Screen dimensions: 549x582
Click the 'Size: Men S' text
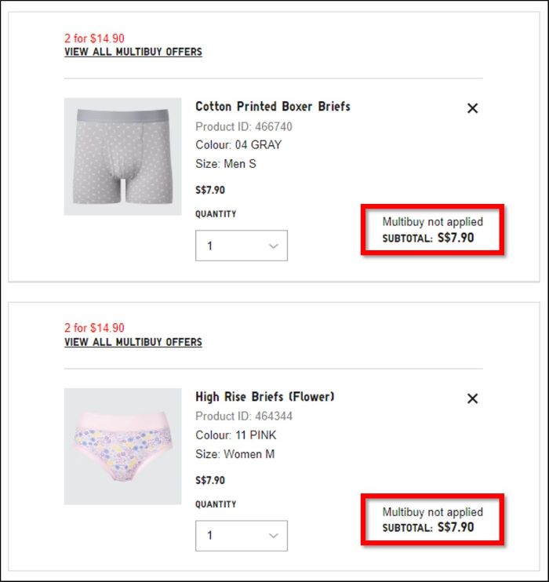point(226,164)
